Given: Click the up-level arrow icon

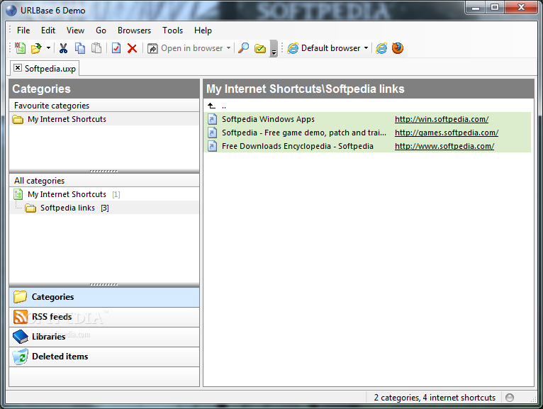Looking at the screenshot, I should tap(211, 106).
